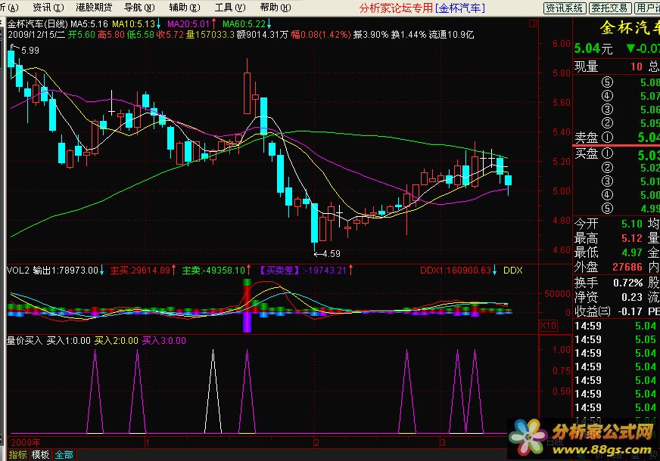Click the 6.00 price axis label
660x461 pixels.
[x=562, y=44]
